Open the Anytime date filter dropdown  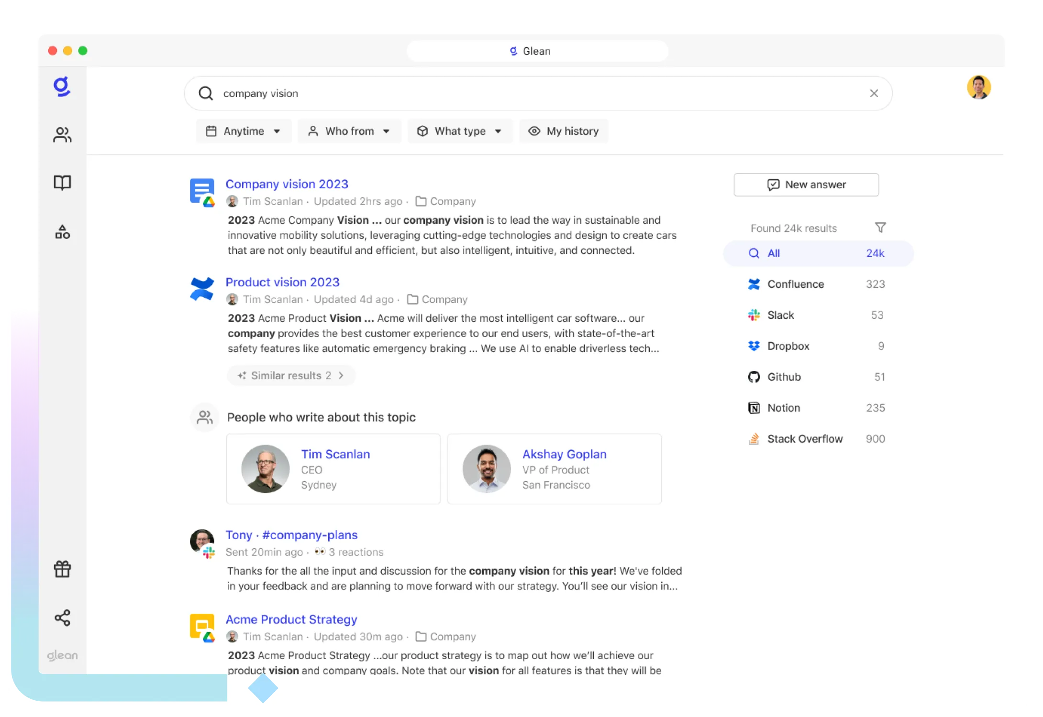244,131
